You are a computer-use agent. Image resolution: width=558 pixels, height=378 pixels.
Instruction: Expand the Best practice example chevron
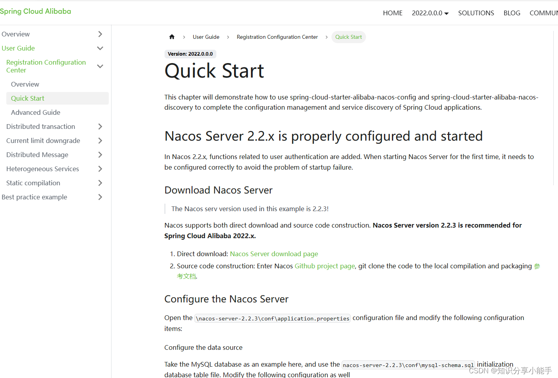[x=100, y=197]
